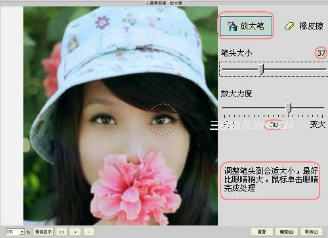Click the 放大力度 label
This screenshot has height=238, width=328.
point(236,94)
